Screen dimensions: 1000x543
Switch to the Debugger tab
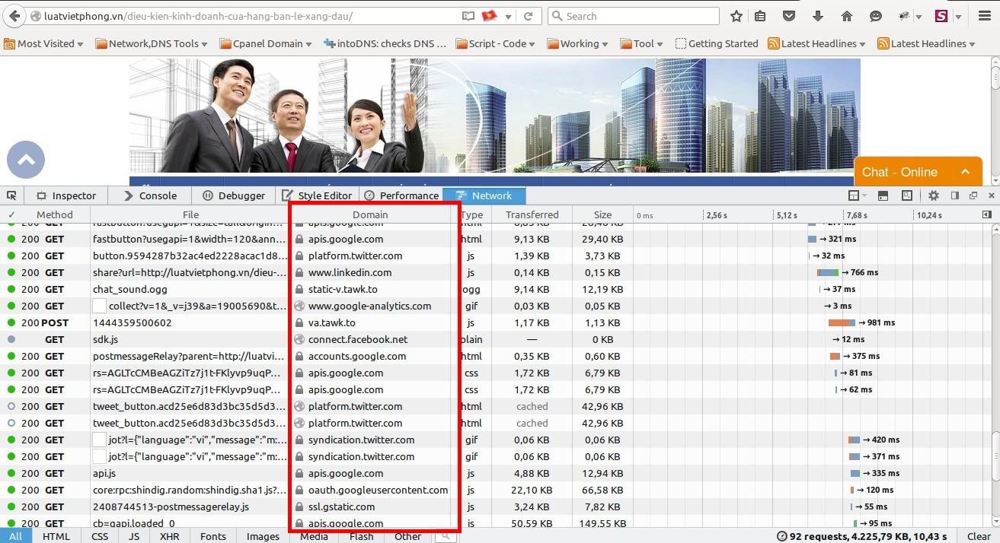click(234, 195)
